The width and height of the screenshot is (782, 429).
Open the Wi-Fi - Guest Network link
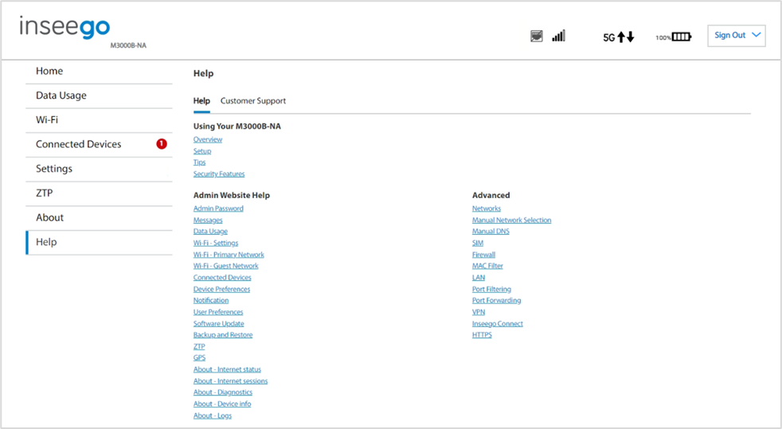(226, 266)
